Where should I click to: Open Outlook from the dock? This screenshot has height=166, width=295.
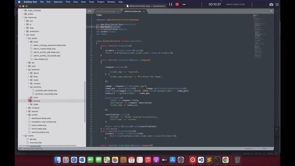82,160
